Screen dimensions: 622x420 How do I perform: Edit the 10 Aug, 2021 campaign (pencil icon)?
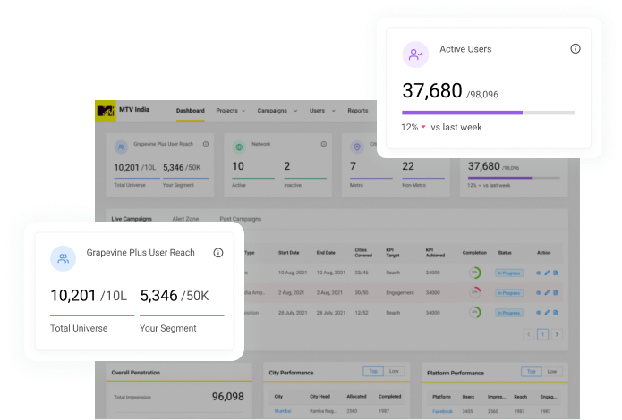point(547,273)
